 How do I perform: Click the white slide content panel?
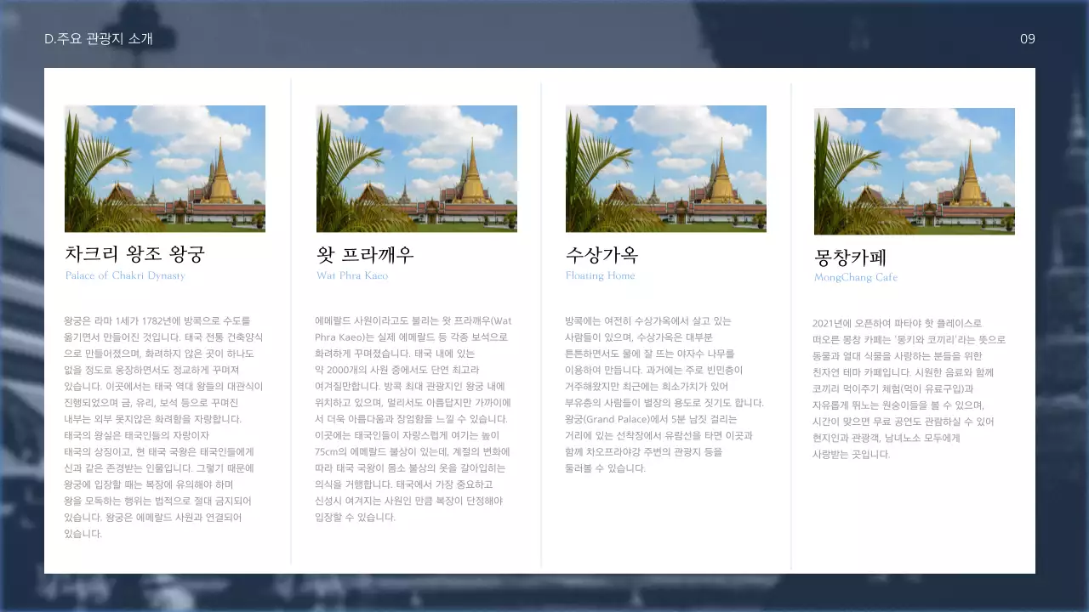tap(544, 552)
